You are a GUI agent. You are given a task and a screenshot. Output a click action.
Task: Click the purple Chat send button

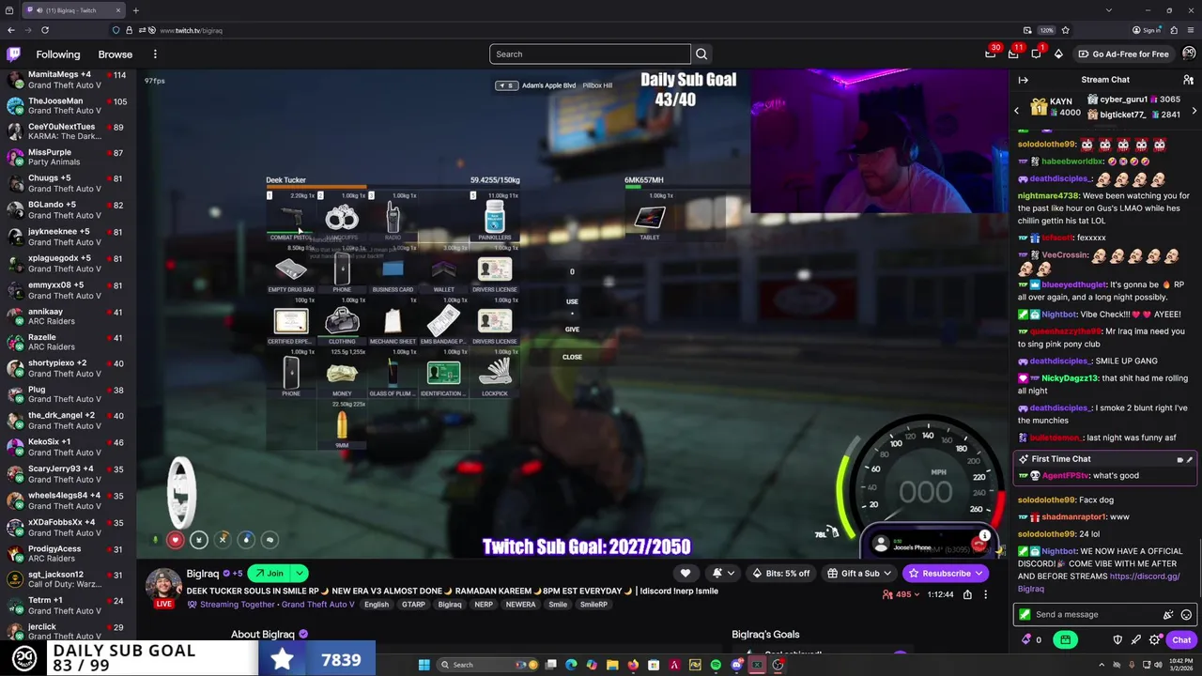pyautogui.click(x=1181, y=640)
